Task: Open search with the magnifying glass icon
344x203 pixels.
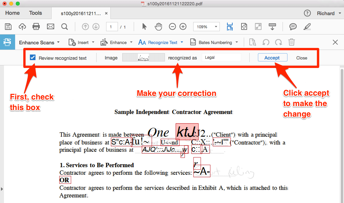Action: pyautogui.click(x=64, y=27)
